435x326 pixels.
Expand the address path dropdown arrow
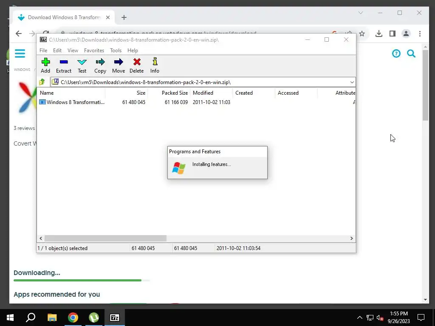(x=352, y=82)
